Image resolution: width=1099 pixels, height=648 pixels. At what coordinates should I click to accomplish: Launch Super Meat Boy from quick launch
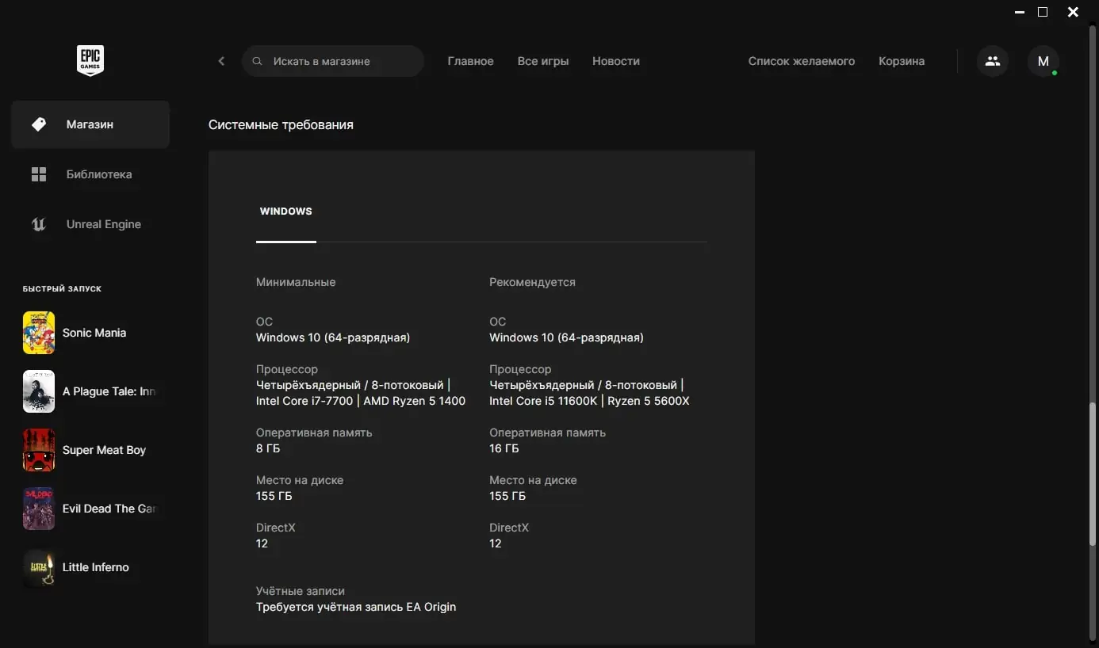[x=90, y=450]
